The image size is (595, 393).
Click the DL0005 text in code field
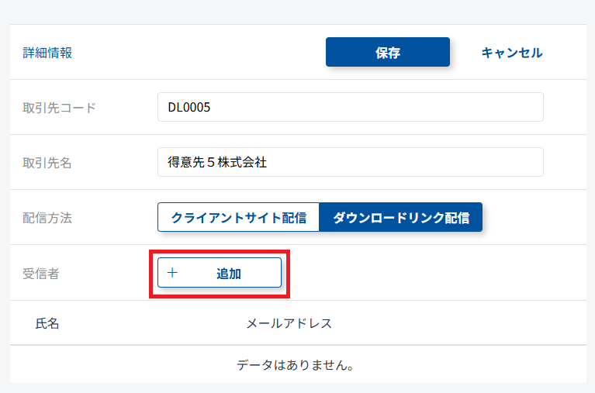coord(189,107)
